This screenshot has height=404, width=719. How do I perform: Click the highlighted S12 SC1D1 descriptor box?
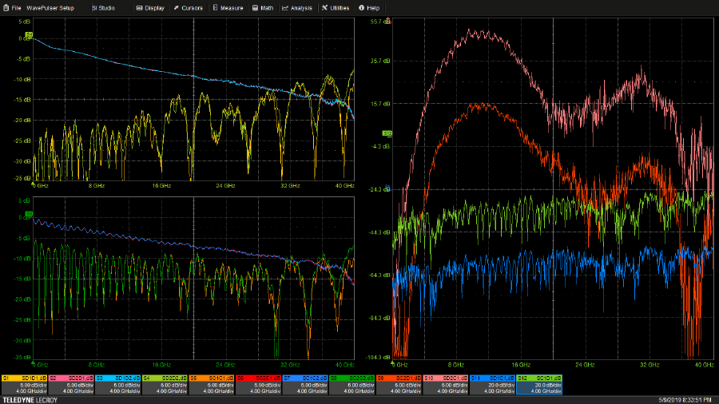(539, 384)
